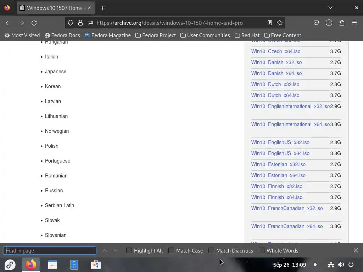
Task: Open User Communities bookmark folder
Action: coord(205,35)
